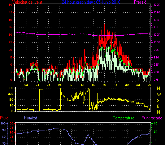Click the 'Pluja' legend label
This screenshot has width=165, height=145.
pyautogui.click(x=4, y=118)
